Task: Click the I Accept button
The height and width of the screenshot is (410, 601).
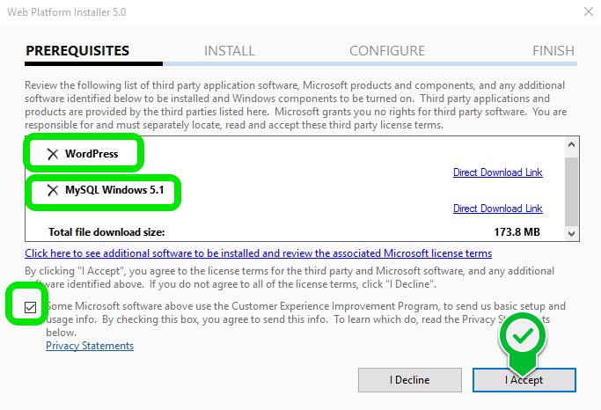Action: [524, 380]
